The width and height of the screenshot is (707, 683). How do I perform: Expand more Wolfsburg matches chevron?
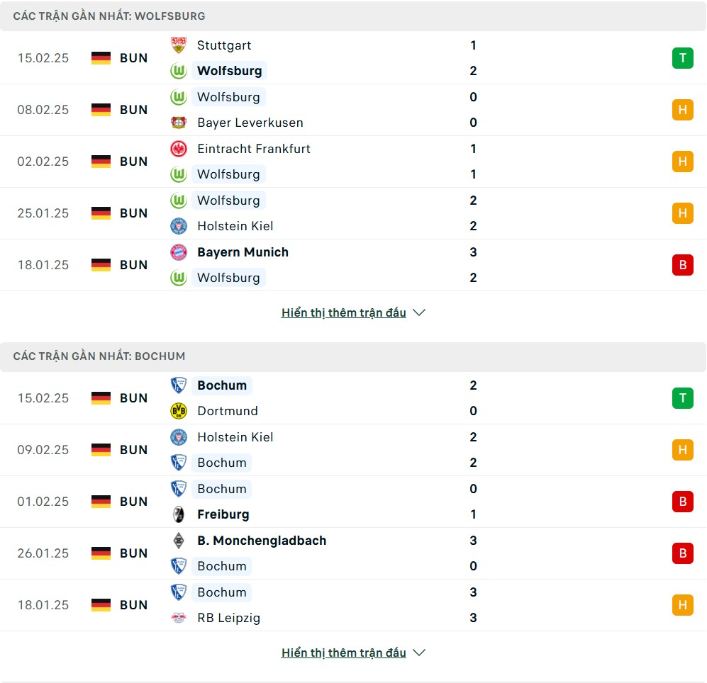pyautogui.click(x=419, y=312)
